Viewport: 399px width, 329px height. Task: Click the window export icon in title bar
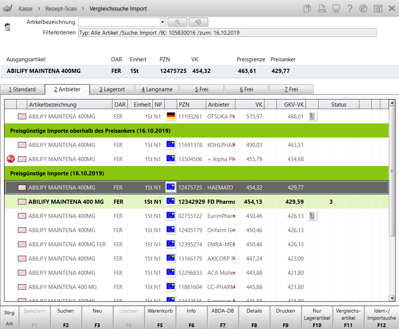(378, 9)
